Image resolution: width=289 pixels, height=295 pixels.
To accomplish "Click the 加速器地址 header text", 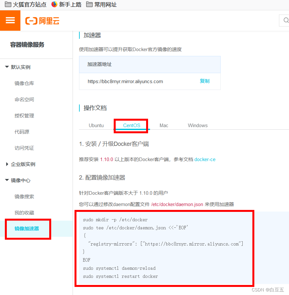I will (x=99, y=64).
